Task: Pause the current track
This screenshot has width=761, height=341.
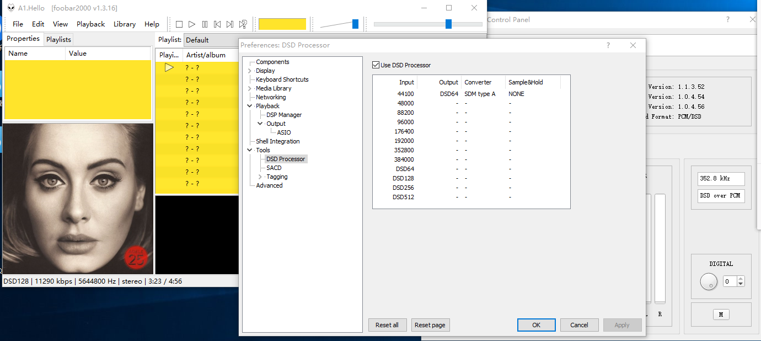Action: click(x=205, y=24)
